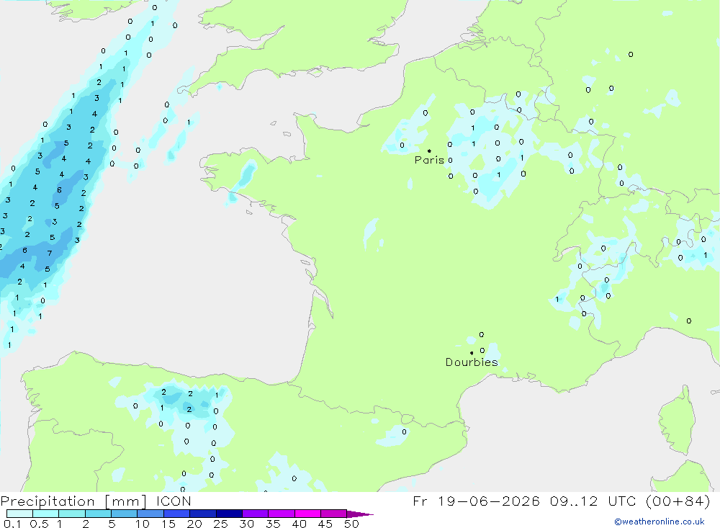Click the Paris city label
720x528 pixels.
tap(429, 160)
